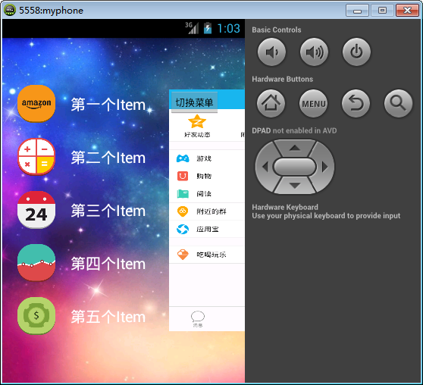Close the 5558:myphone emulator window
The height and width of the screenshot is (385, 423).
[x=407, y=11]
